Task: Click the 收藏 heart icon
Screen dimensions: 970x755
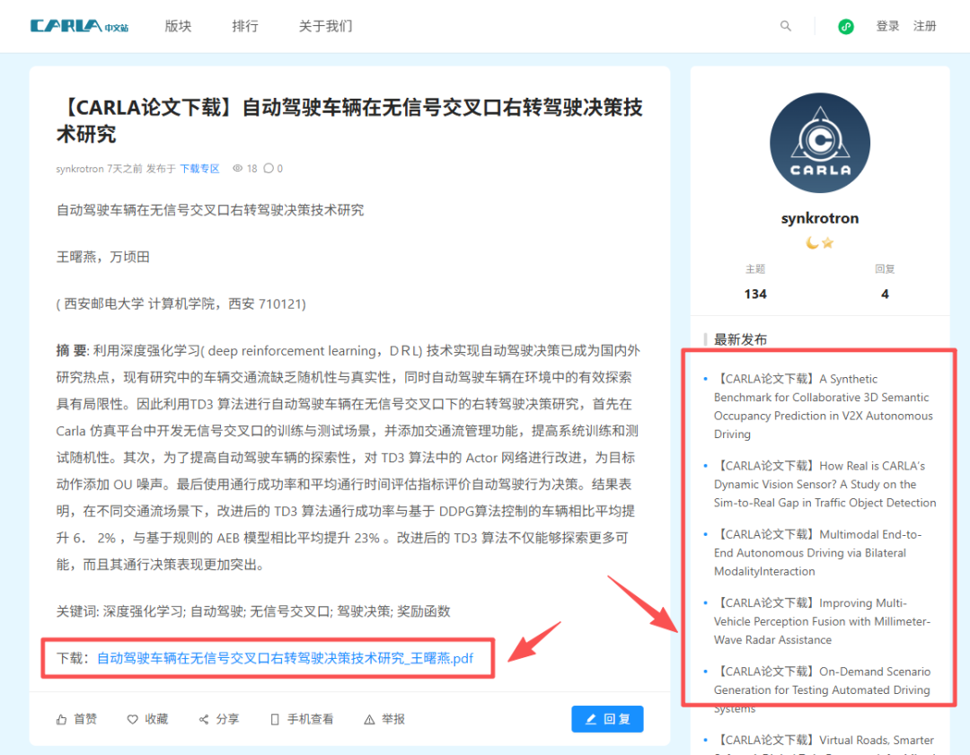Action: click(x=132, y=719)
